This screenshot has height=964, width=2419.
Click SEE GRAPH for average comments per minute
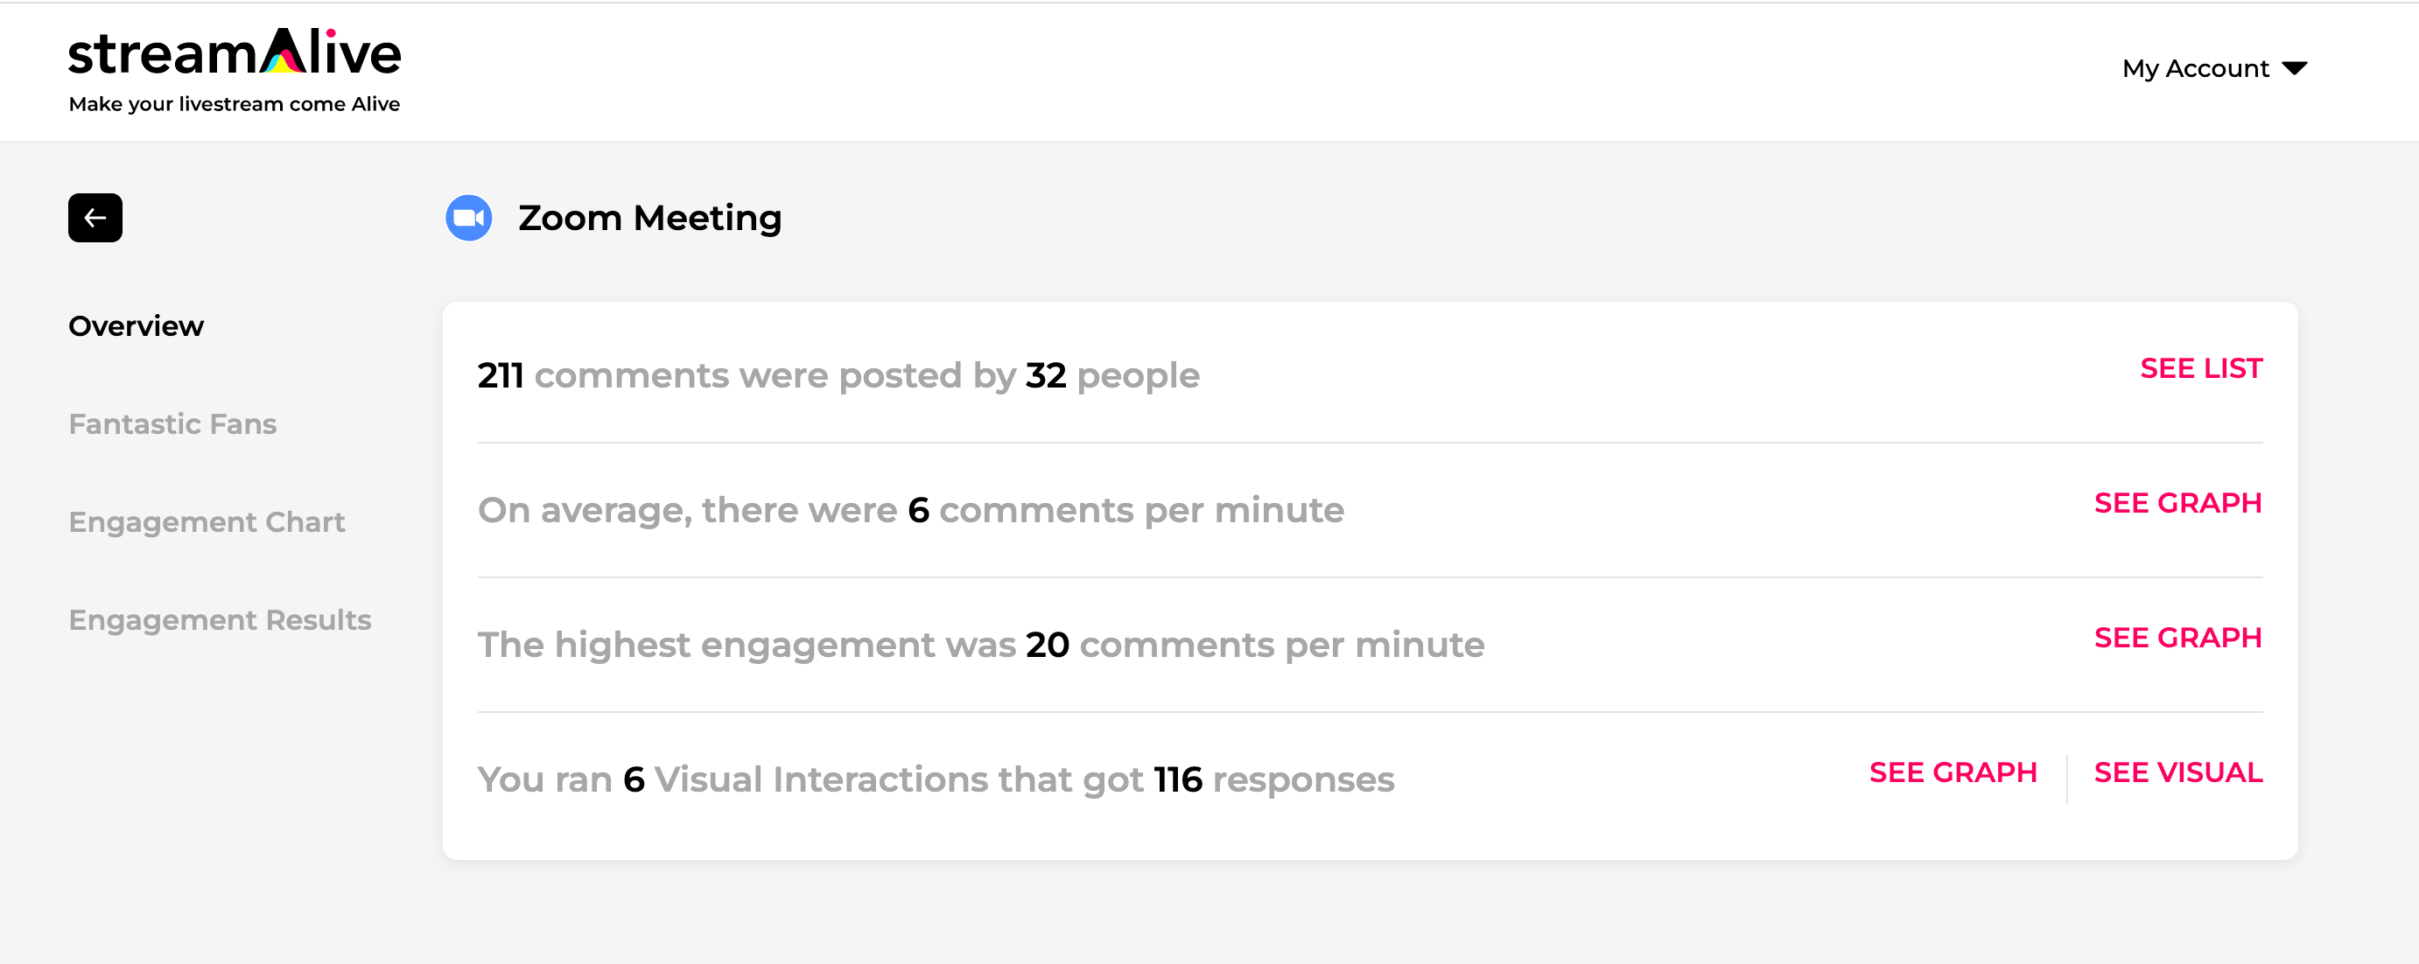2177,503
